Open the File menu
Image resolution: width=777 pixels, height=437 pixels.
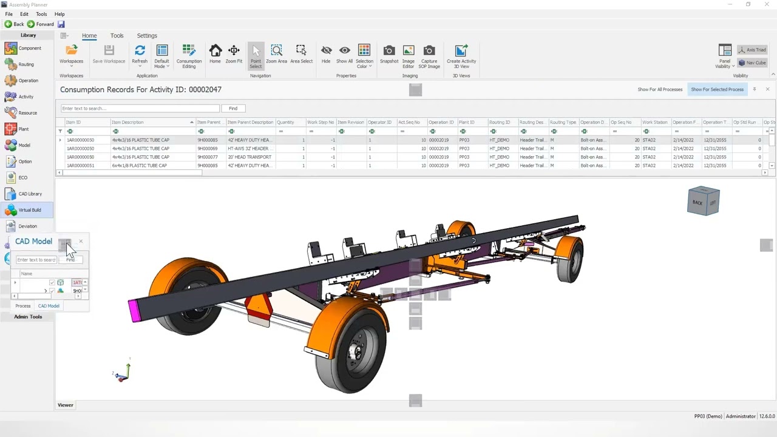tap(8, 14)
